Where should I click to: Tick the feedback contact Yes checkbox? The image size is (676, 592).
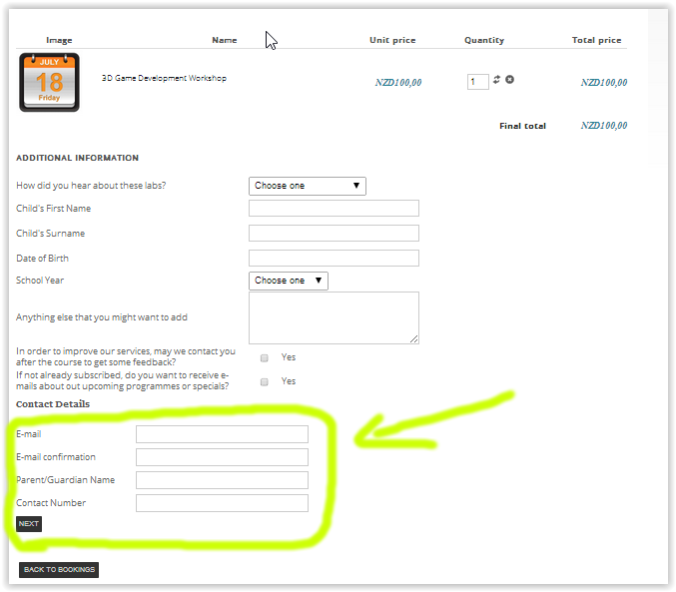(x=265, y=357)
